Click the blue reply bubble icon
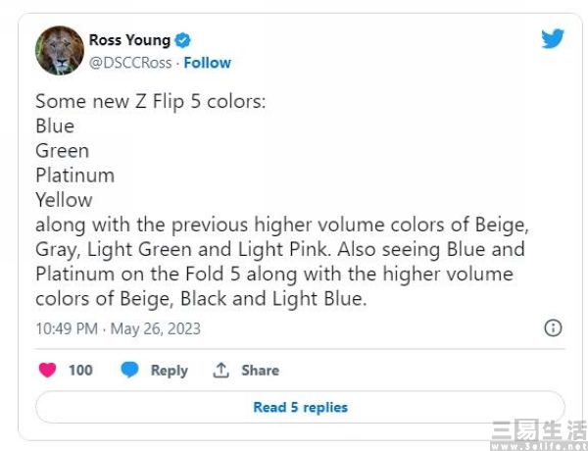This screenshot has height=451, width=588. coord(129,370)
